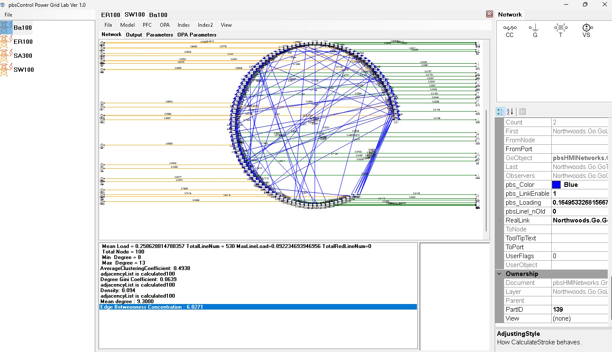Select the Network palette tab
Screen dimensions: 612x352
pyautogui.click(x=510, y=14)
